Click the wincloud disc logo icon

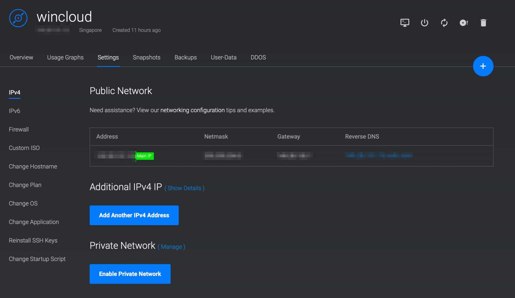click(x=18, y=18)
